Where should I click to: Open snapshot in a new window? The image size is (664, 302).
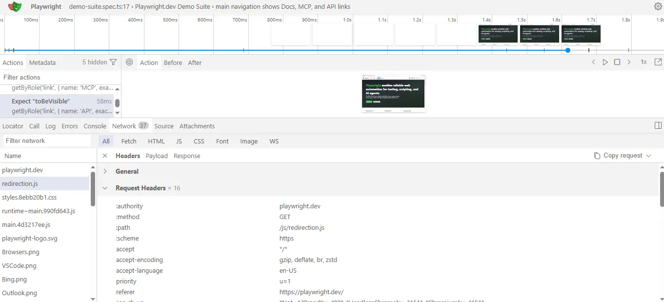click(x=658, y=62)
